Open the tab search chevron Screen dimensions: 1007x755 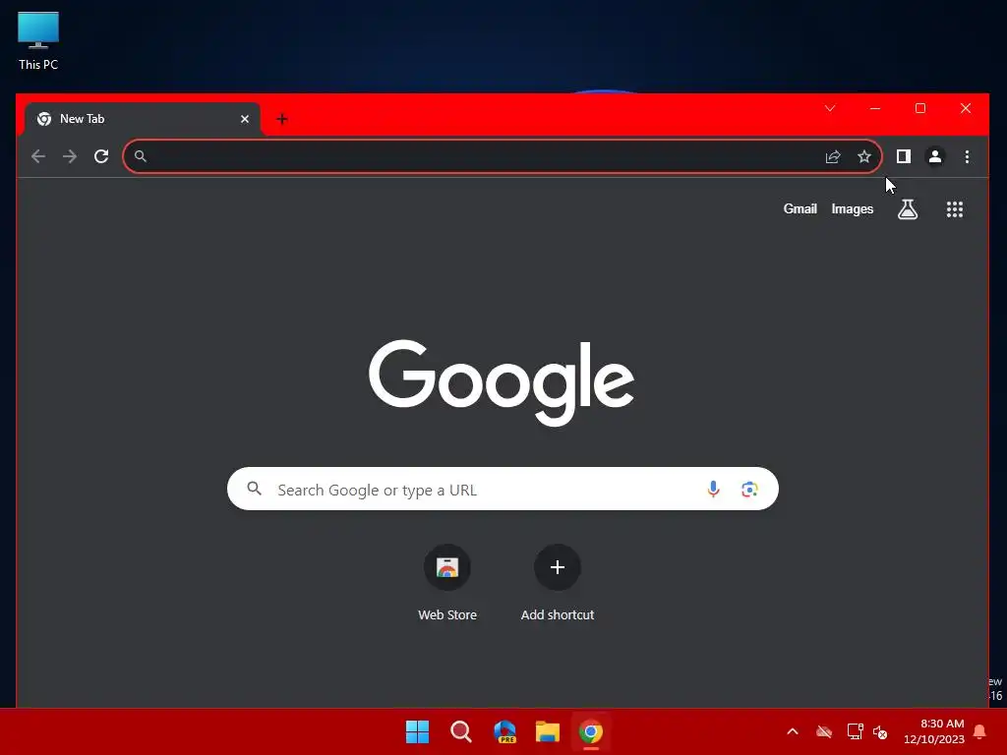pyautogui.click(x=830, y=108)
